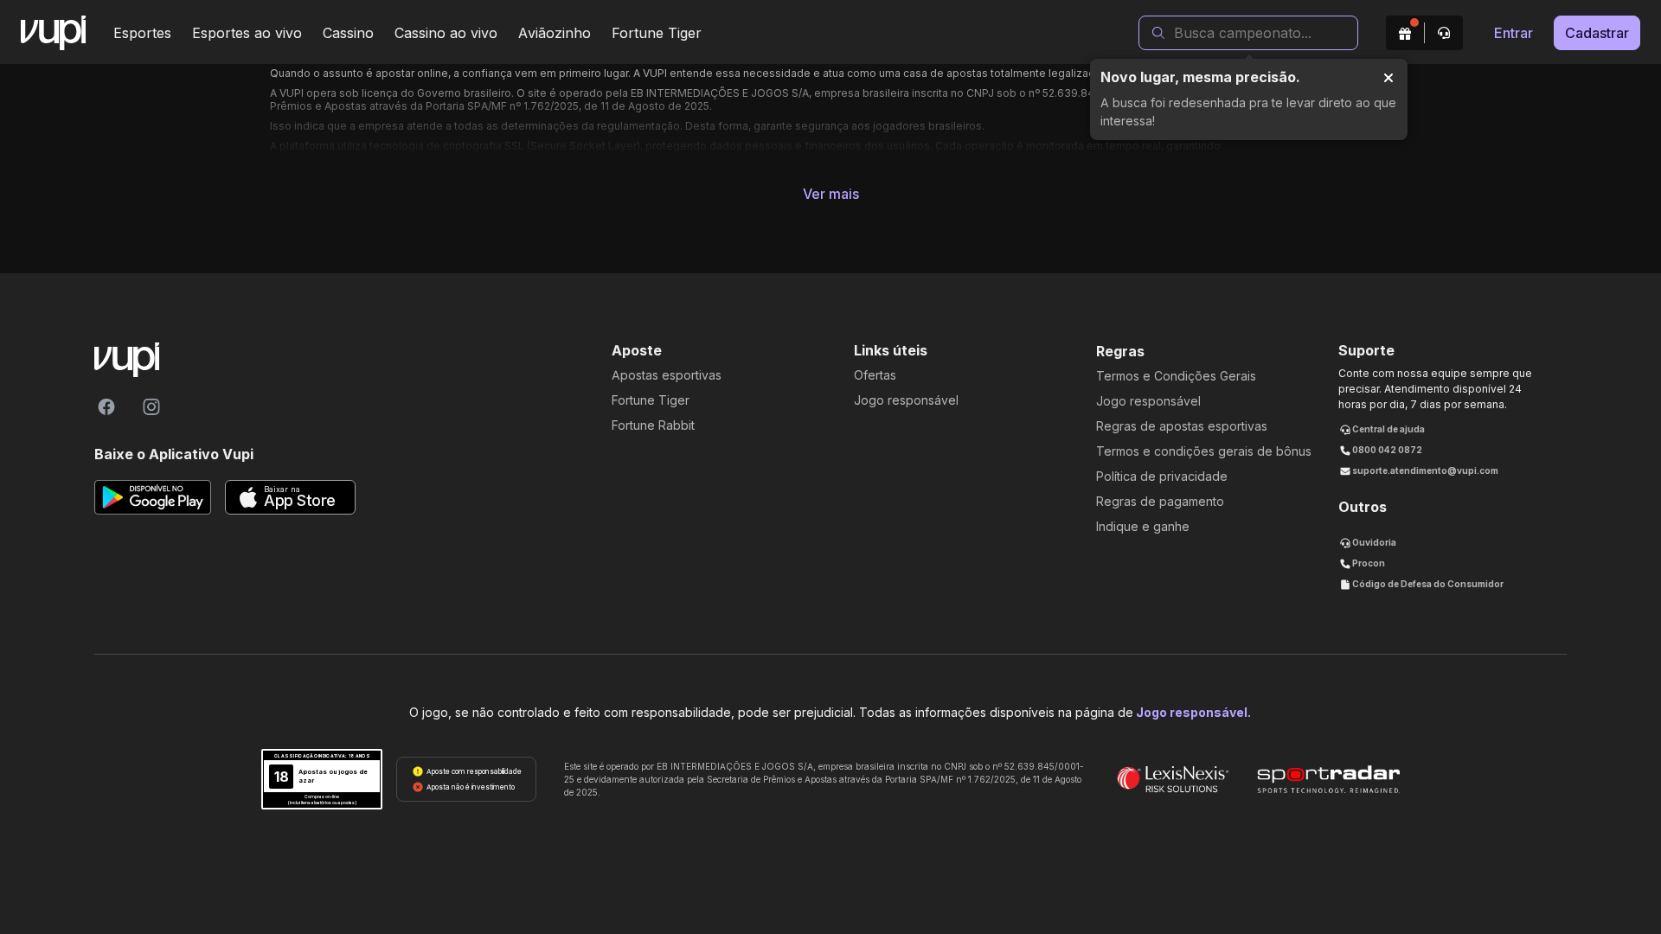Click the Cadastrar sign-up button

pyautogui.click(x=1597, y=33)
